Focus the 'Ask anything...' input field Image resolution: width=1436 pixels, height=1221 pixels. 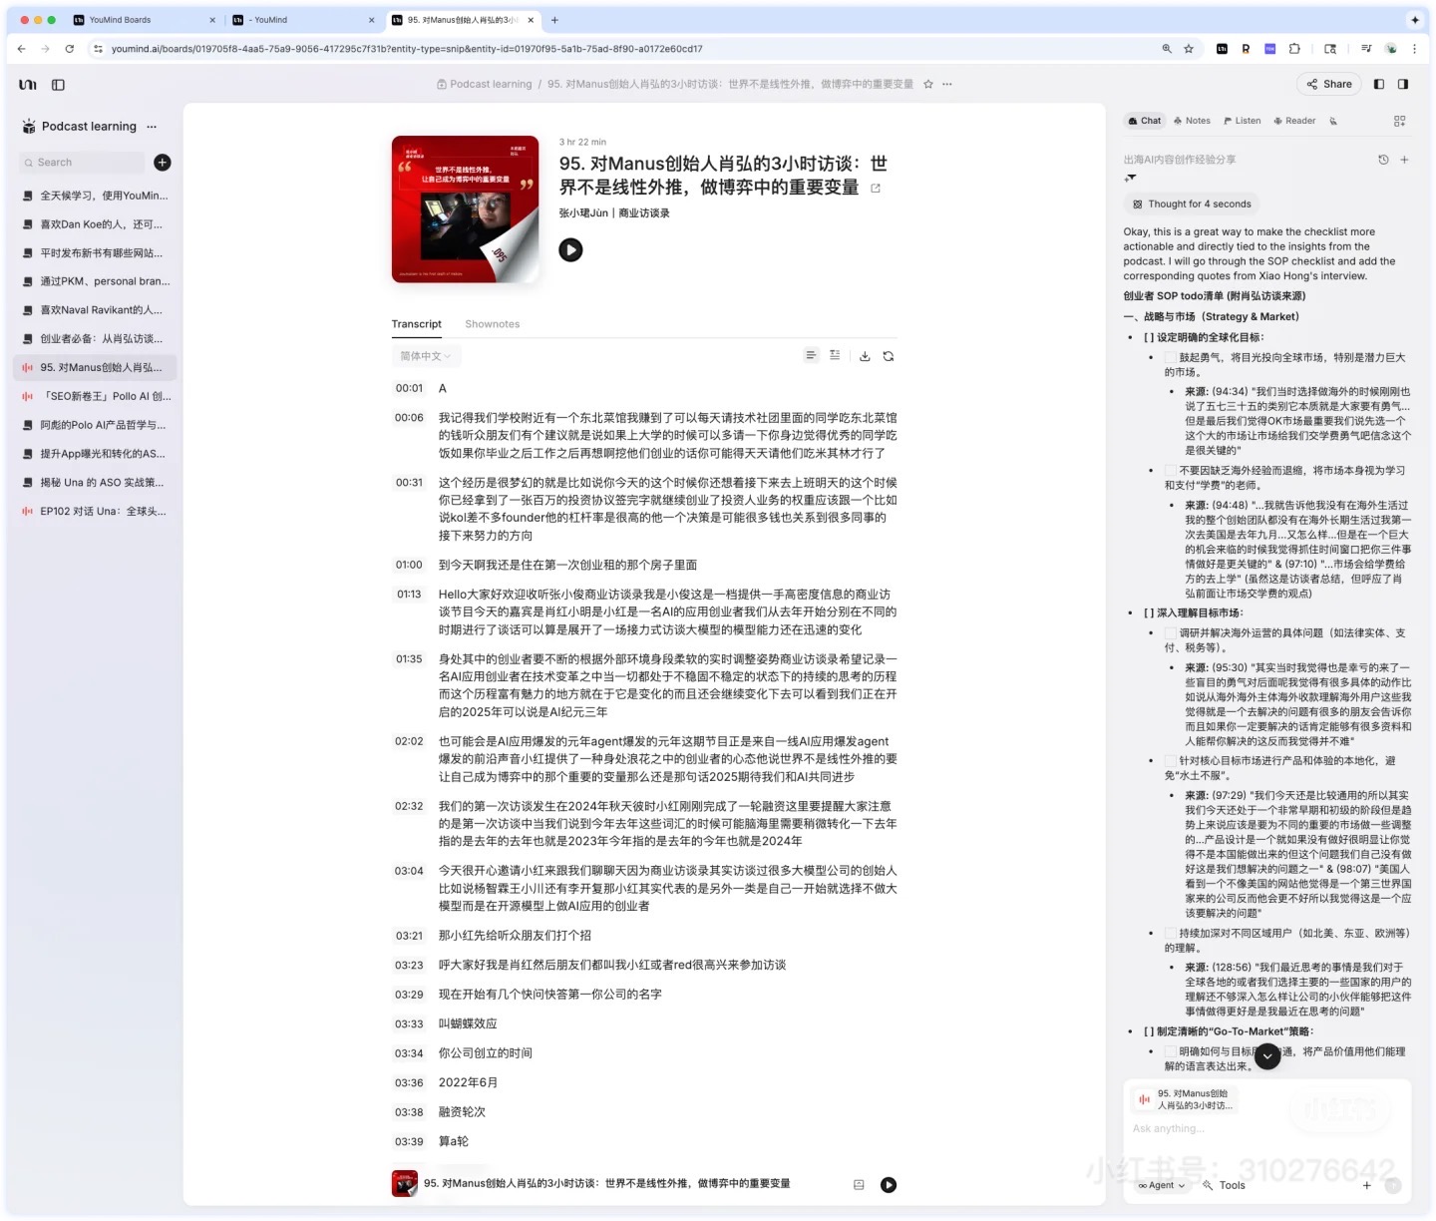click(x=1266, y=1128)
